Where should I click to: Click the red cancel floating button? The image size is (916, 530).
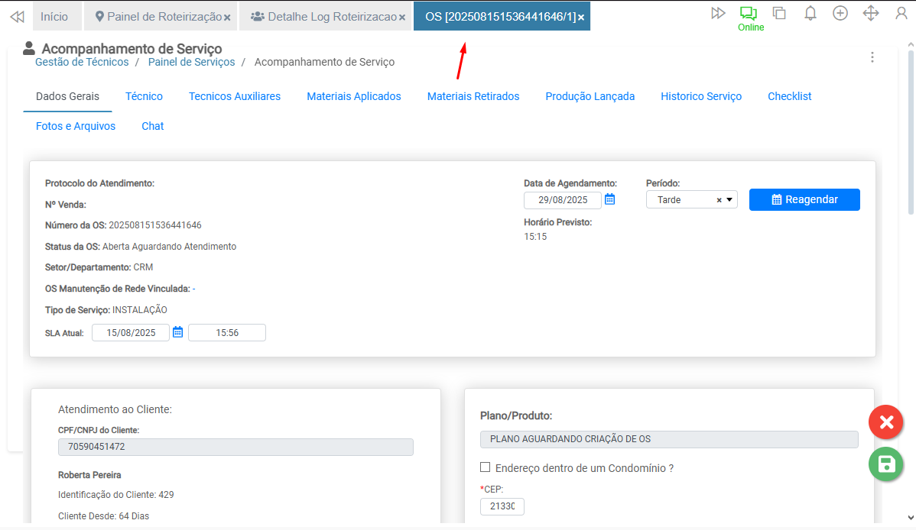[x=886, y=422]
